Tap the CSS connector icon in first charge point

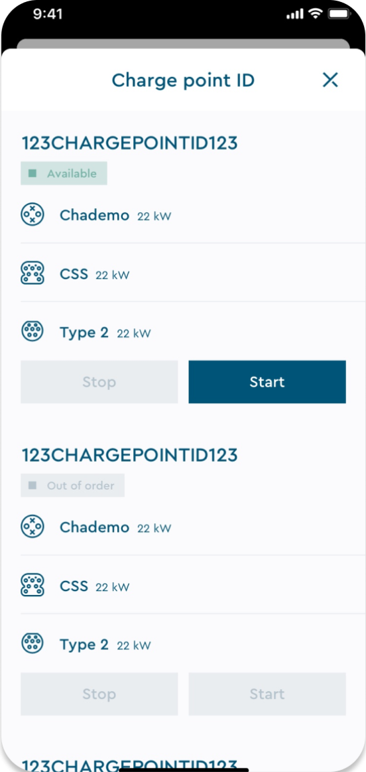(x=32, y=273)
